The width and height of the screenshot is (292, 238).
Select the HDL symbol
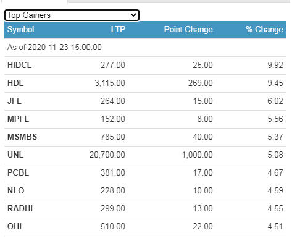(x=15, y=83)
